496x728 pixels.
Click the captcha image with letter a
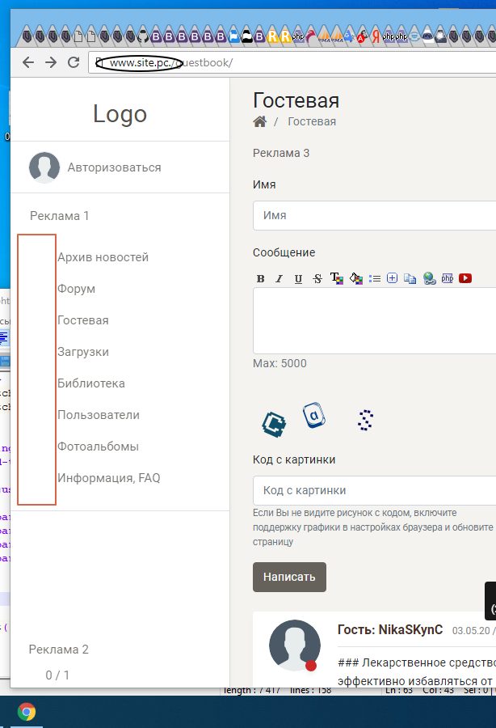(314, 415)
